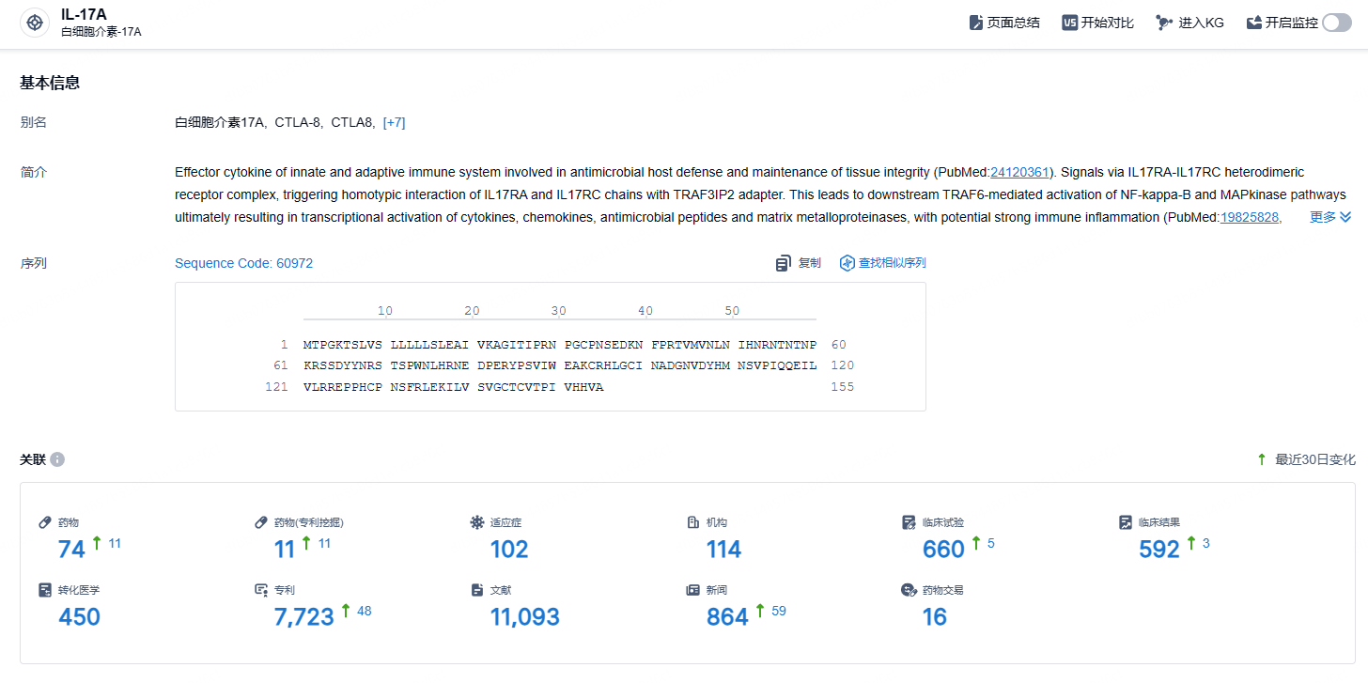Click the clinical trials icon
This screenshot has width=1368, height=683.
tap(909, 522)
